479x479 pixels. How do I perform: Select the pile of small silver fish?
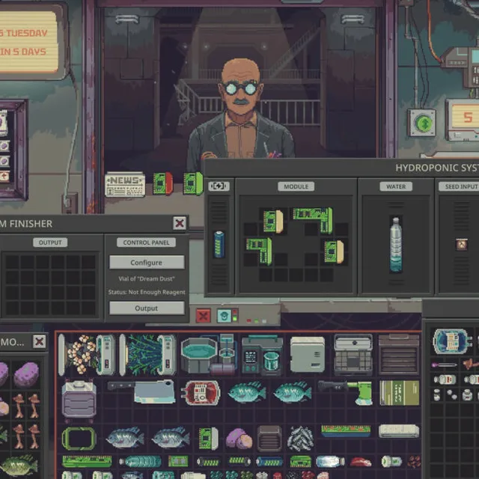300,439
